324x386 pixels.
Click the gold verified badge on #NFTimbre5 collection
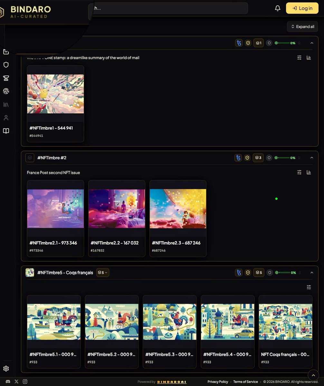(248, 272)
